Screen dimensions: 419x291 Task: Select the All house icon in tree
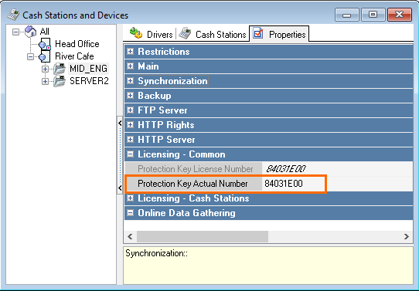(30, 32)
